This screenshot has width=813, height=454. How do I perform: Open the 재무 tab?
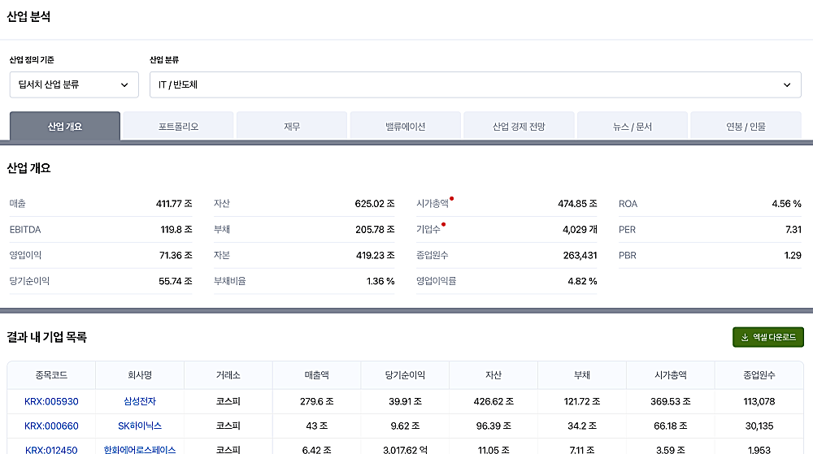[292, 127]
